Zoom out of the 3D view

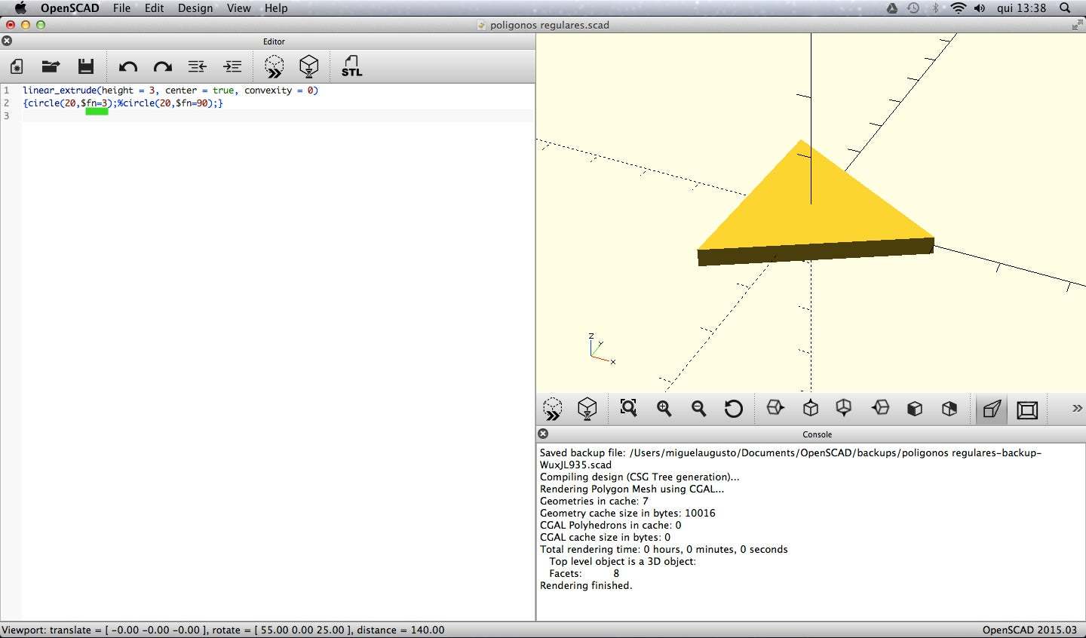[698, 408]
